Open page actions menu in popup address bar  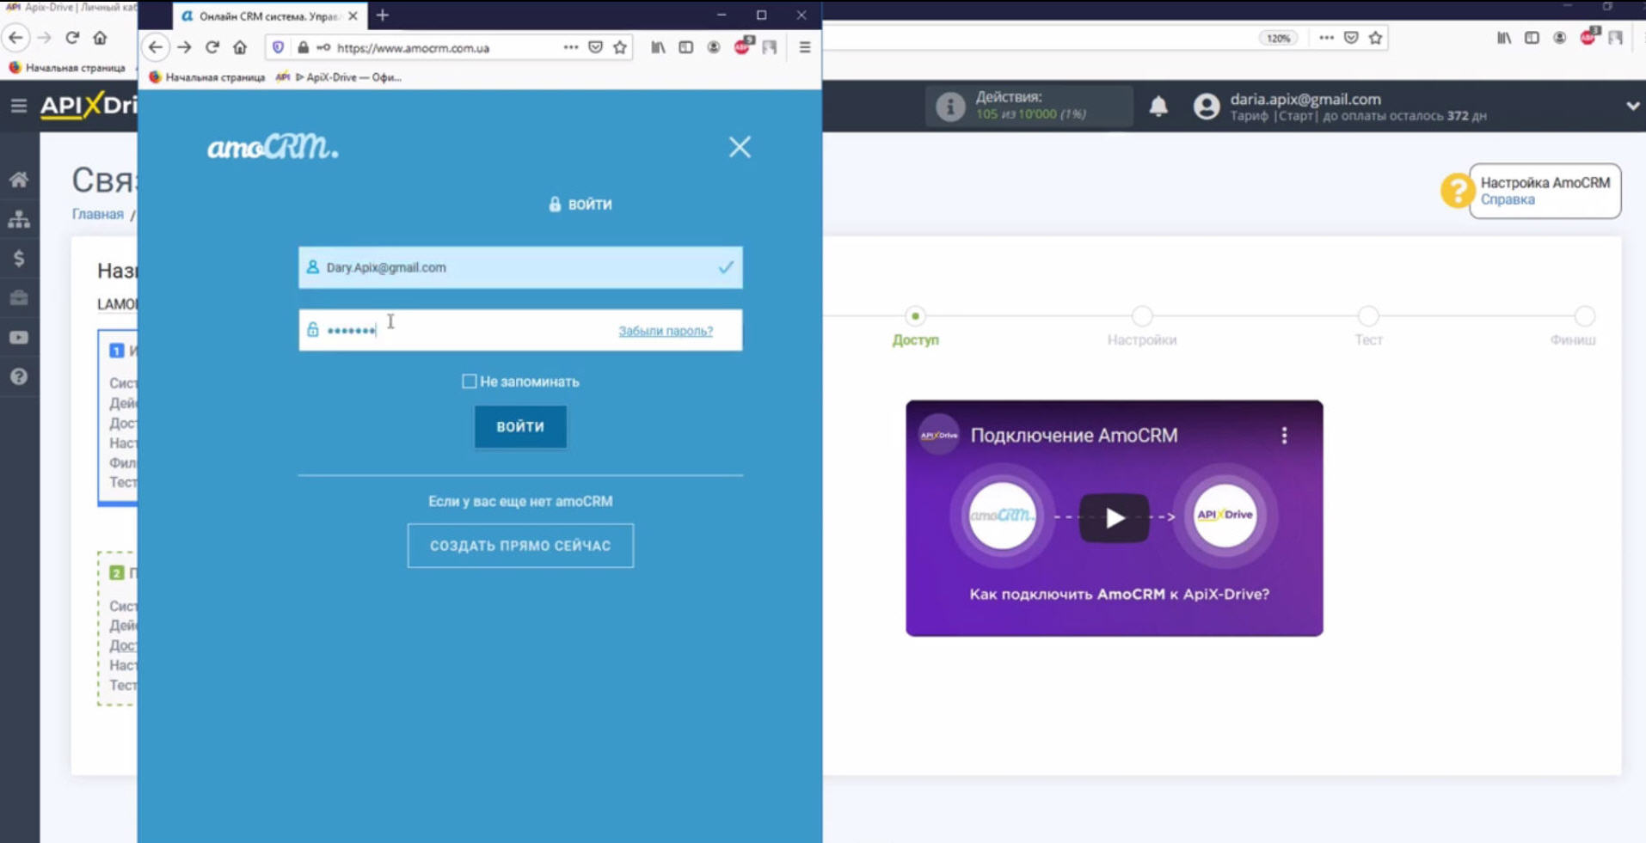click(570, 47)
